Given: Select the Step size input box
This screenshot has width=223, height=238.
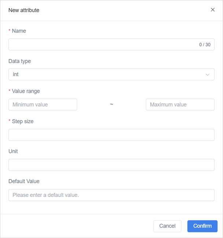Looking at the screenshot, I should pyautogui.click(x=111, y=135).
